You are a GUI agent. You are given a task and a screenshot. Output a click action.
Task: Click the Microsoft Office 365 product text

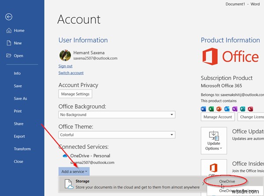221,86
